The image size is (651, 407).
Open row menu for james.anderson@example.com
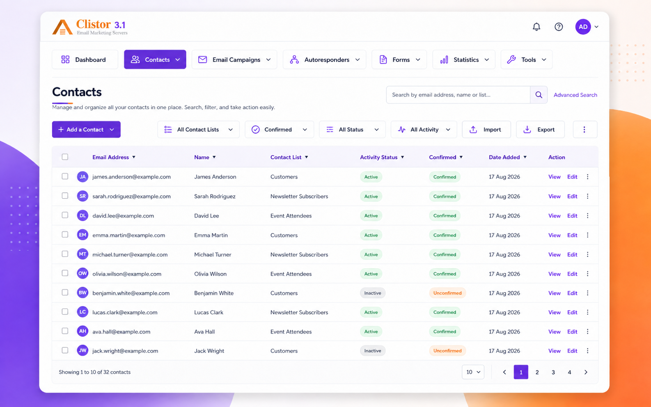pyautogui.click(x=587, y=177)
